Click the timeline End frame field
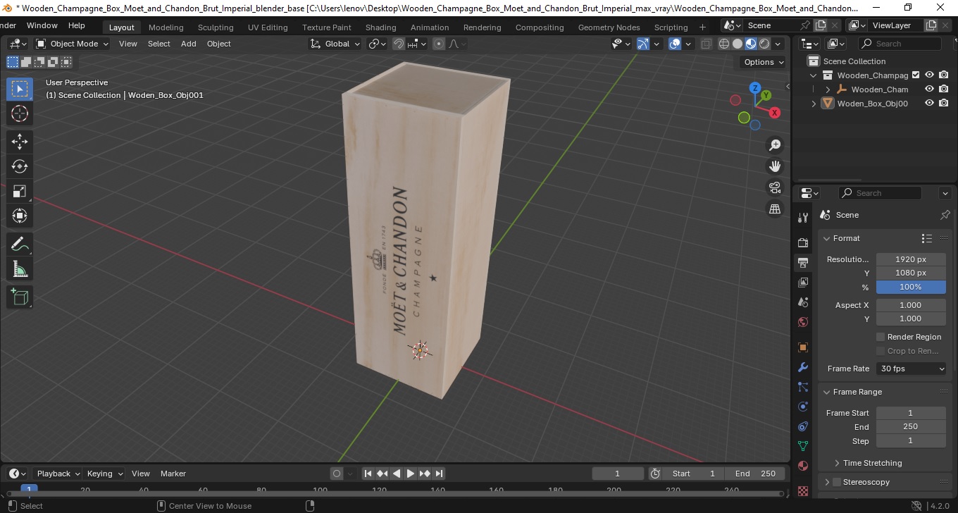Viewport: 958px width, 513px height. click(x=755, y=474)
